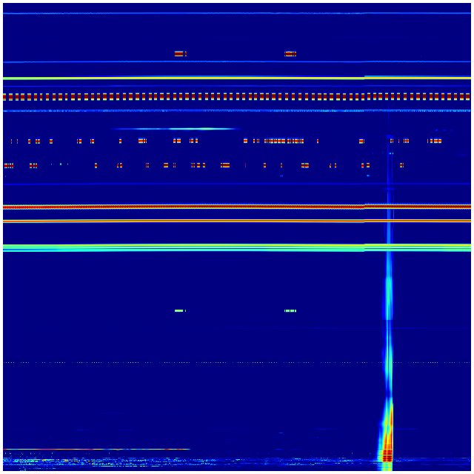
Task: Select the right green burst in the lower pair
Action: click(290, 310)
